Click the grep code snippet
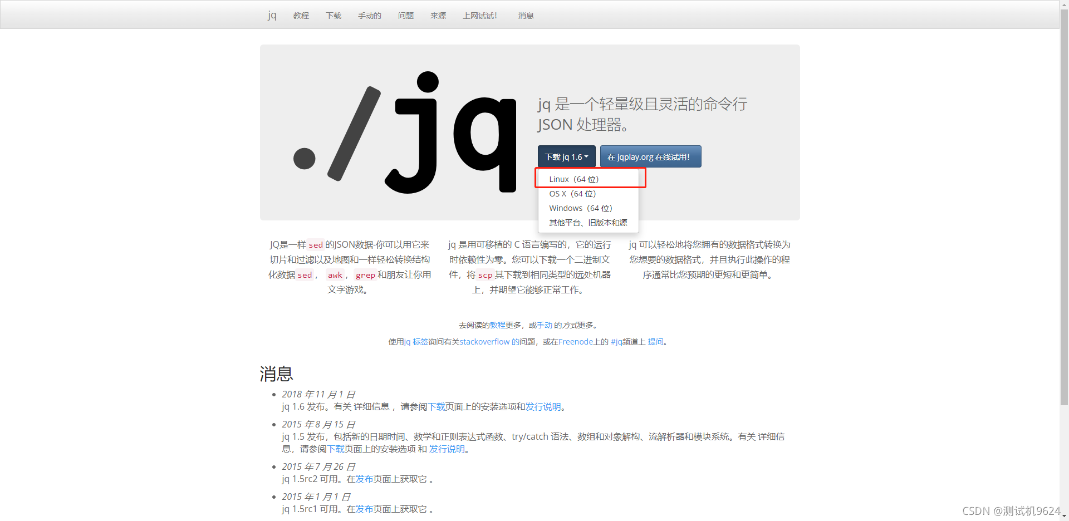 click(365, 275)
